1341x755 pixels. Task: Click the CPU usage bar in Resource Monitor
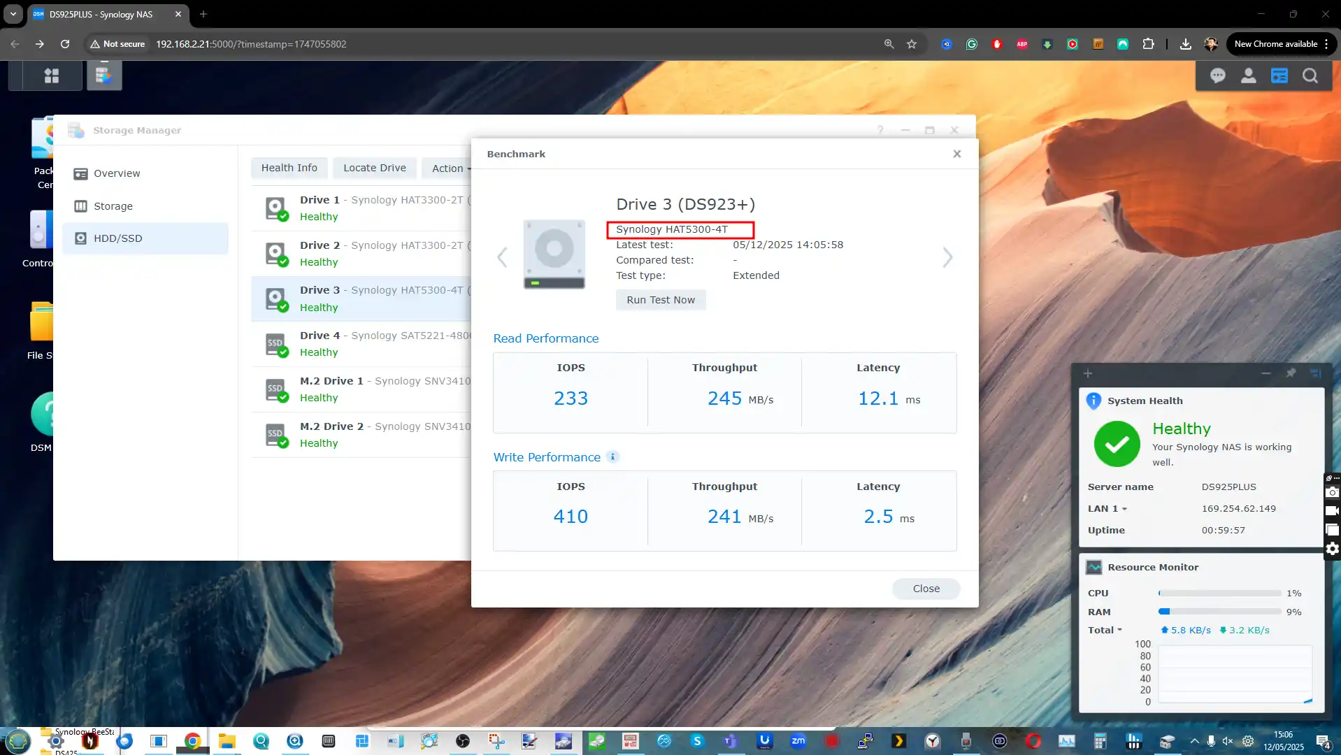click(1219, 593)
